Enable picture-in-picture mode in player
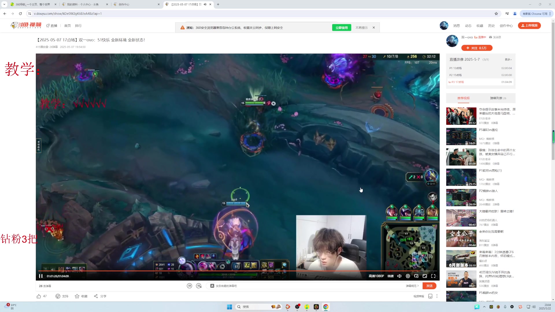This screenshot has width=555, height=312. tap(416, 276)
